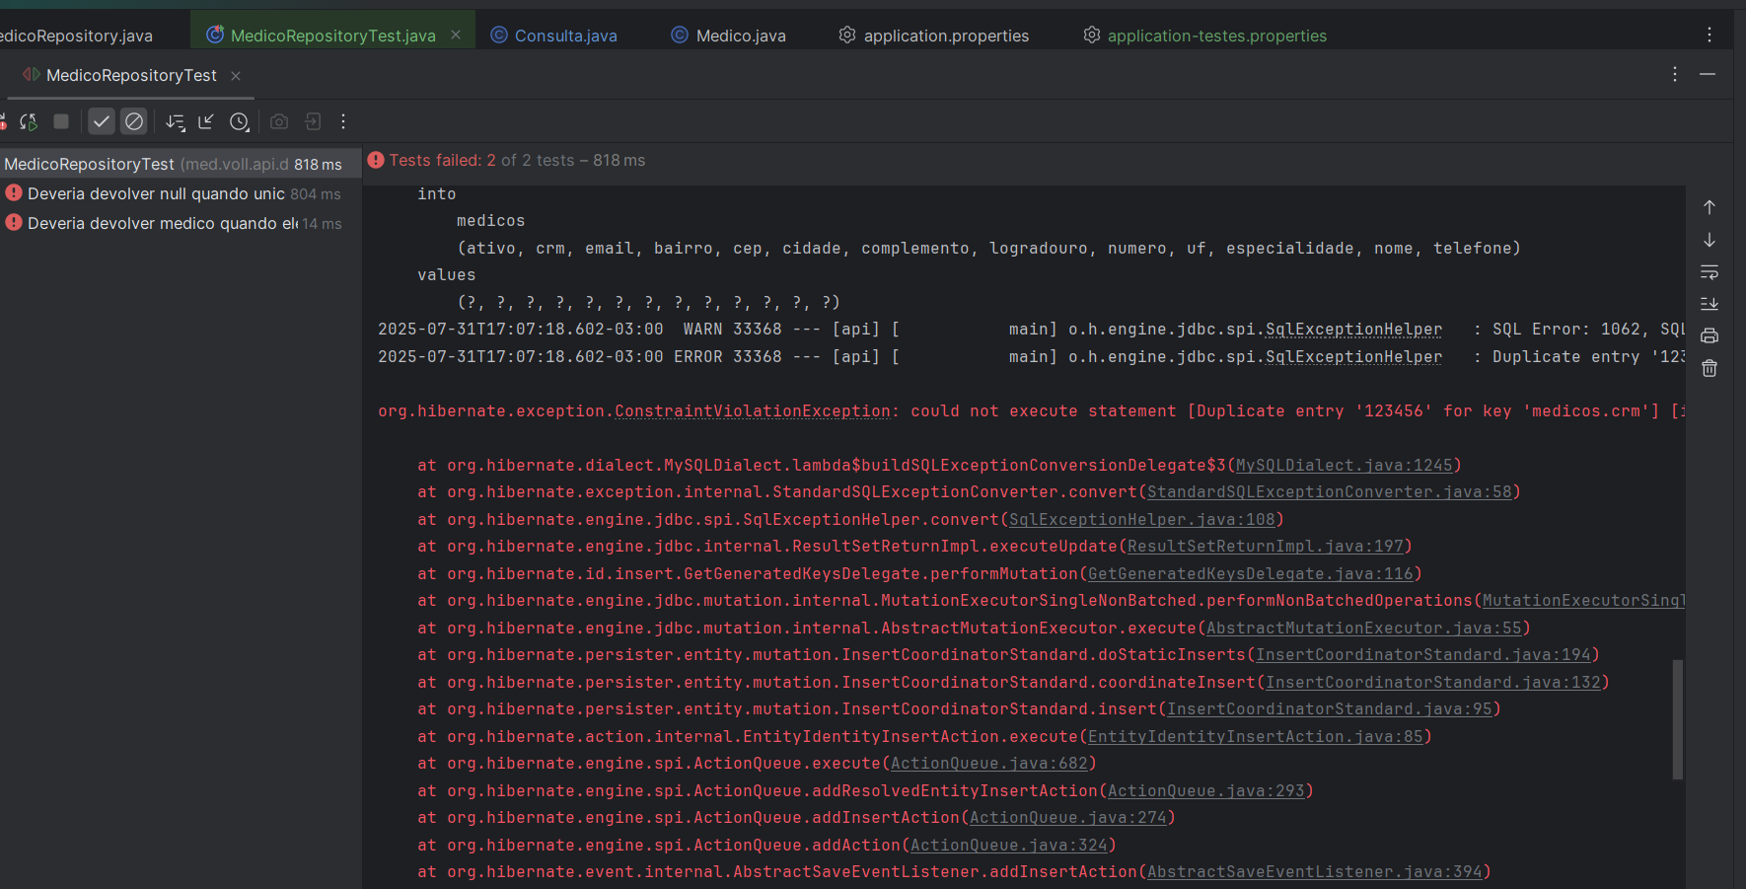Click Up the Stack Trace arrow
The image size is (1746, 889).
[1710, 207]
